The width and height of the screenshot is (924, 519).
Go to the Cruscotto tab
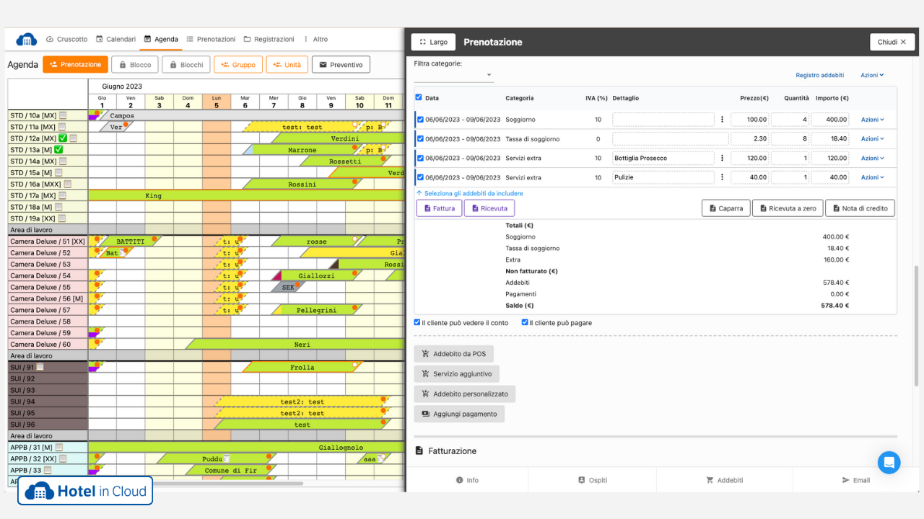pyautogui.click(x=67, y=39)
